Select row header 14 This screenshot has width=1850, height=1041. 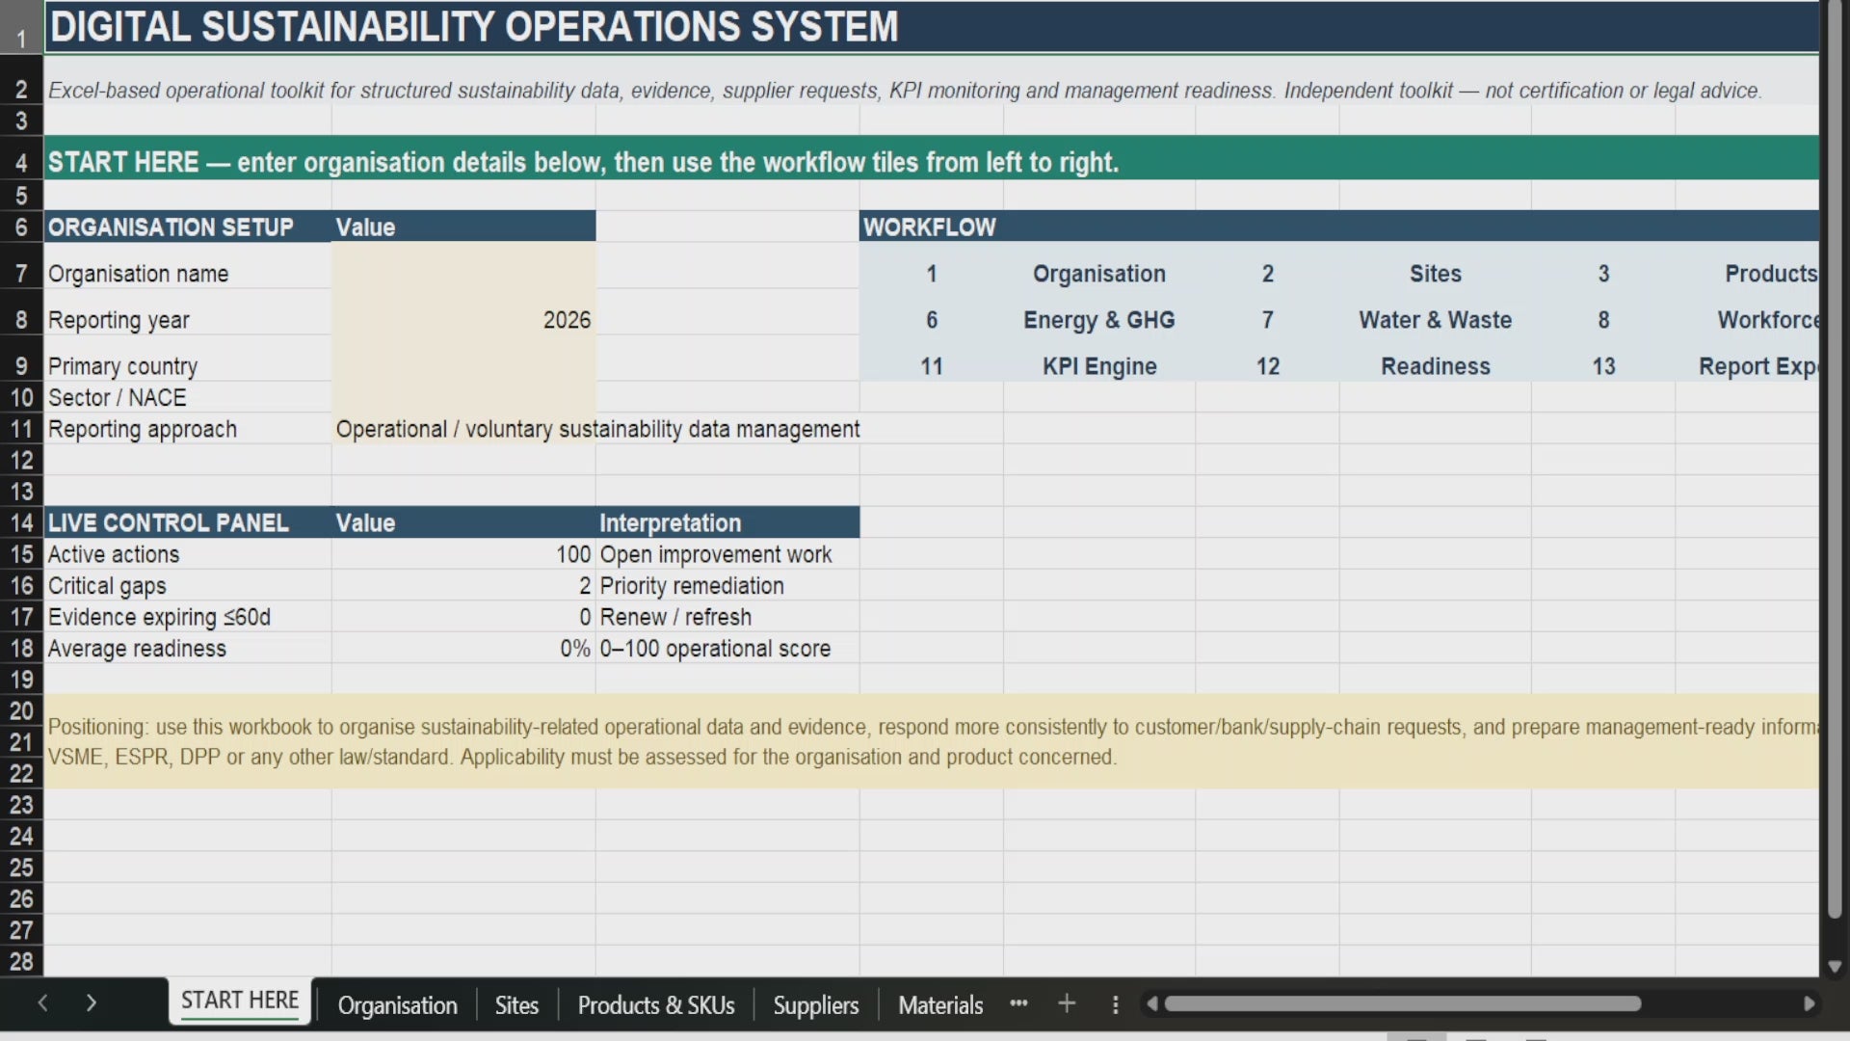click(x=21, y=522)
